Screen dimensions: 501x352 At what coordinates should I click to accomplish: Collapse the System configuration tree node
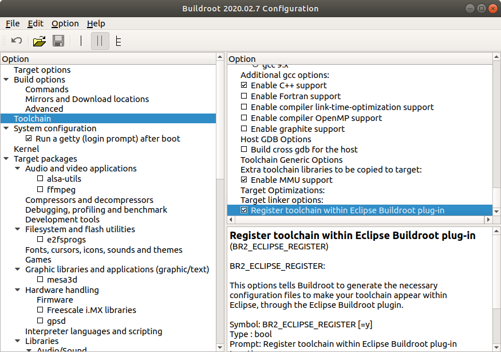6,128
